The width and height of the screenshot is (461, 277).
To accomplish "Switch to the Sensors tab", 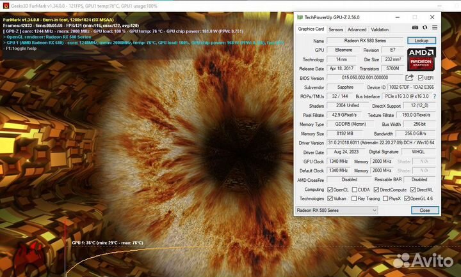I will click(x=336, y=29).
